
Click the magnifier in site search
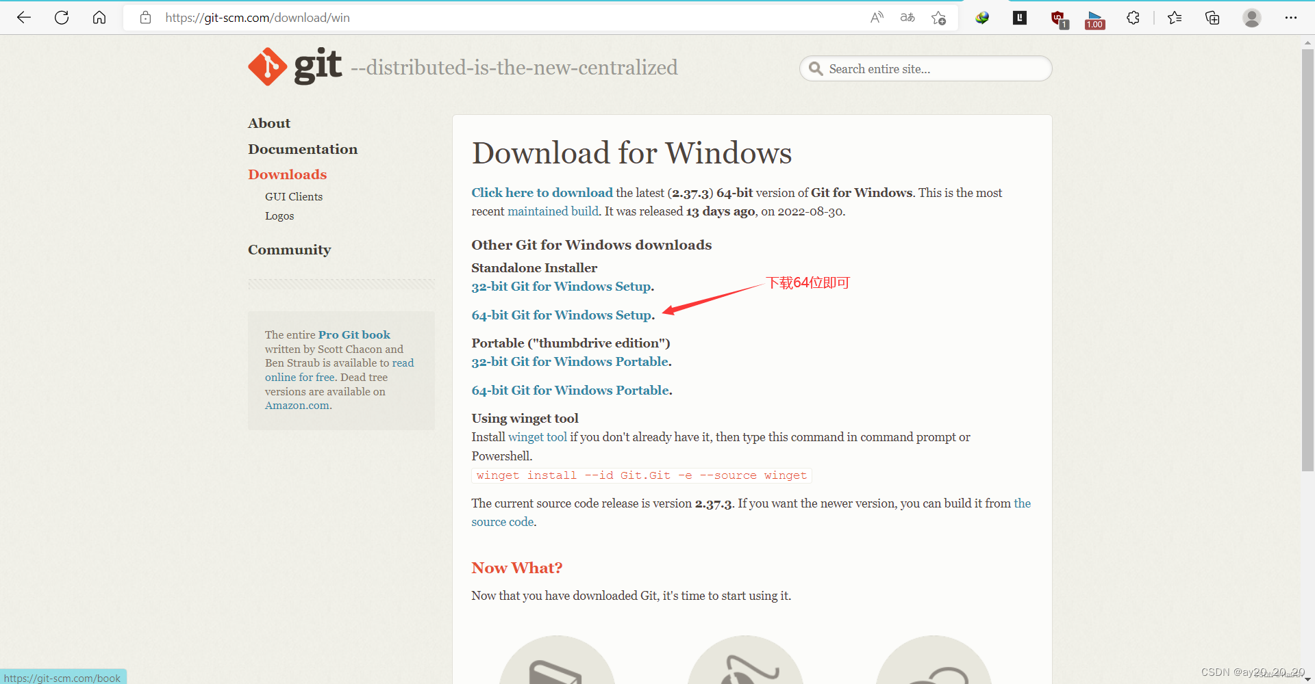(815, 68)
